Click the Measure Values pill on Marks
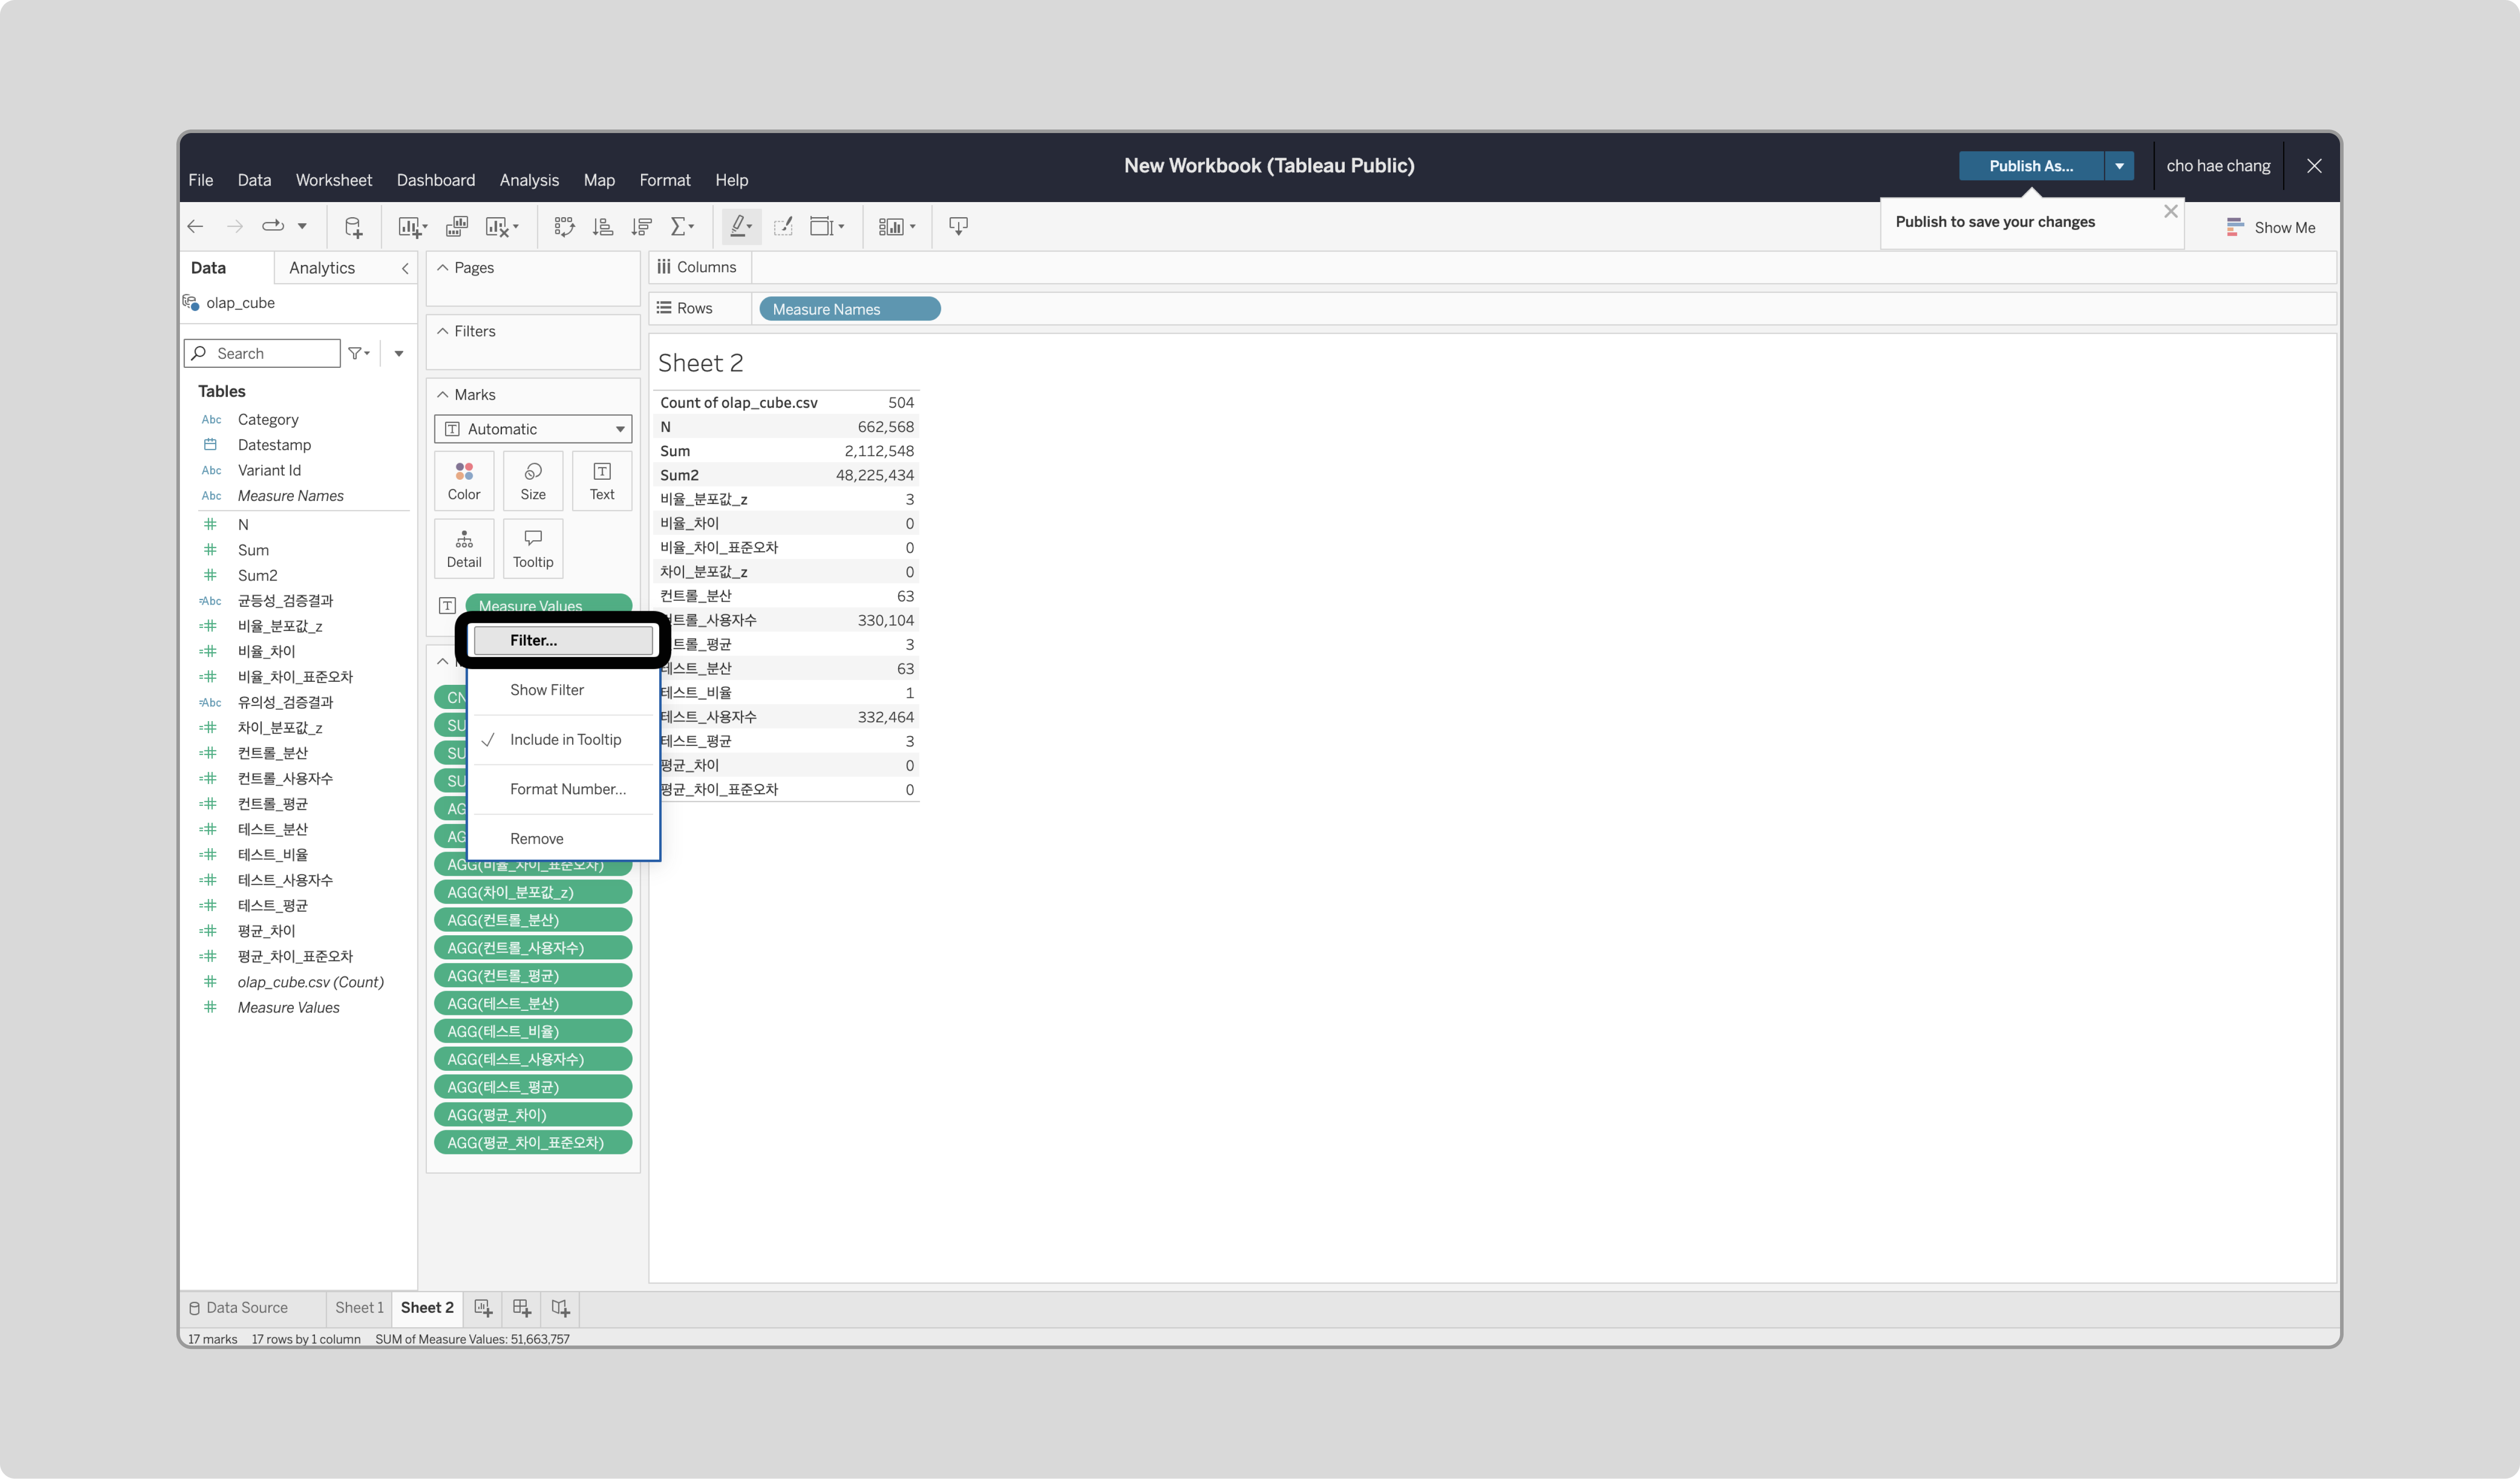2520x1479 pixels. 548,604
